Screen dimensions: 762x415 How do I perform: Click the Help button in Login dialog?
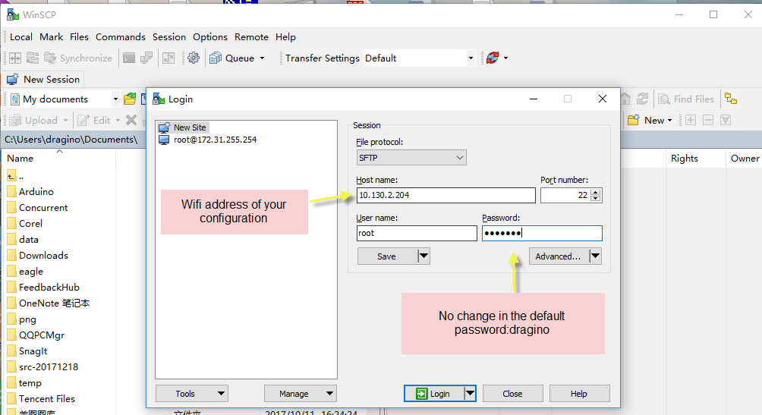[579, 394]
